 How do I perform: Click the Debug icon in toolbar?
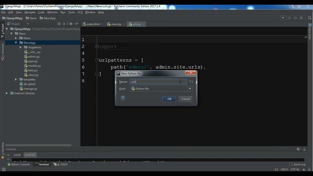click(x=295, y=18)
